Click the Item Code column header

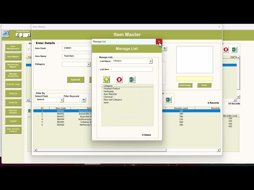pyautogui.click(x=60, y=108)
